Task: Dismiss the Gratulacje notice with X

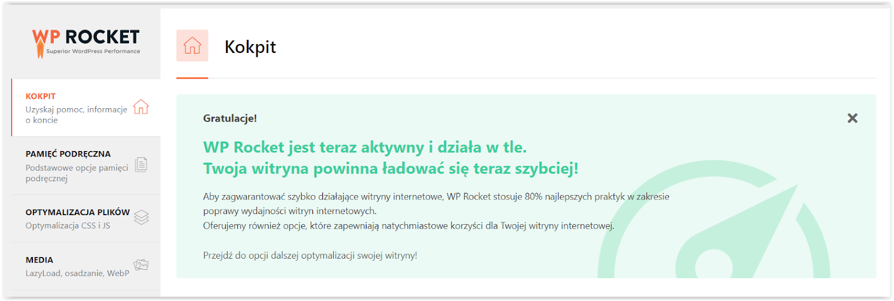Action: tap(852, 118)
